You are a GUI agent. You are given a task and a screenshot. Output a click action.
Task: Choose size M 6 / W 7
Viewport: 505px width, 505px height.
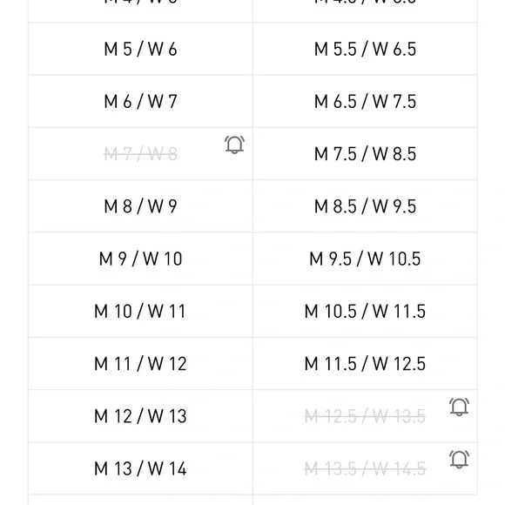140,102
